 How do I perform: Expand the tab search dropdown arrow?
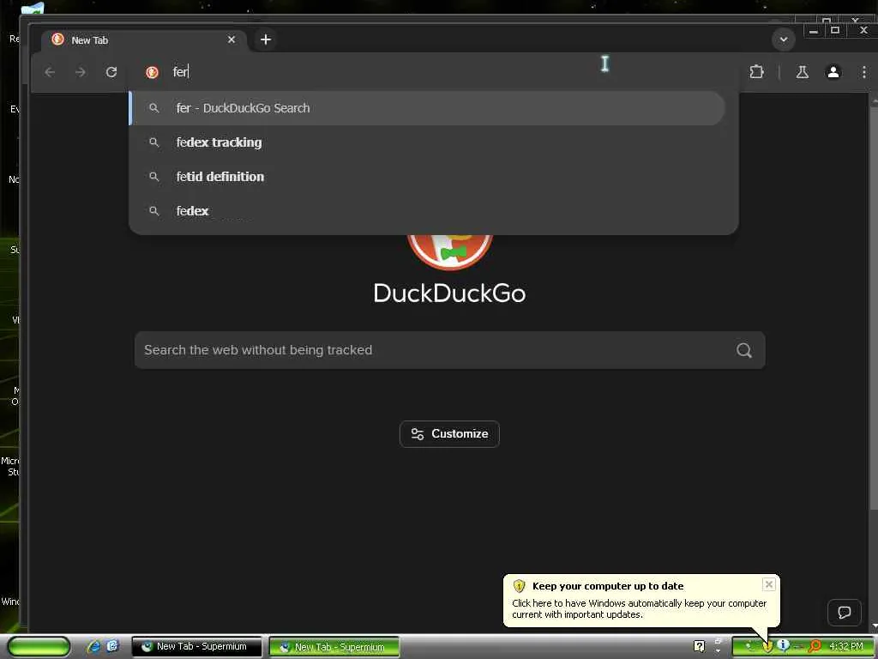[784, 39]
